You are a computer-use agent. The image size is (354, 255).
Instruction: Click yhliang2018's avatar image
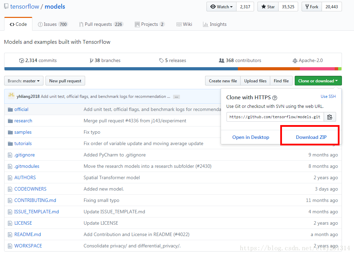11,96
